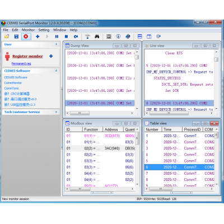Image resolution: width=224 pixels, height=224 pixels.
Task: Click the Table view title icon
Action: pos(147,123)
